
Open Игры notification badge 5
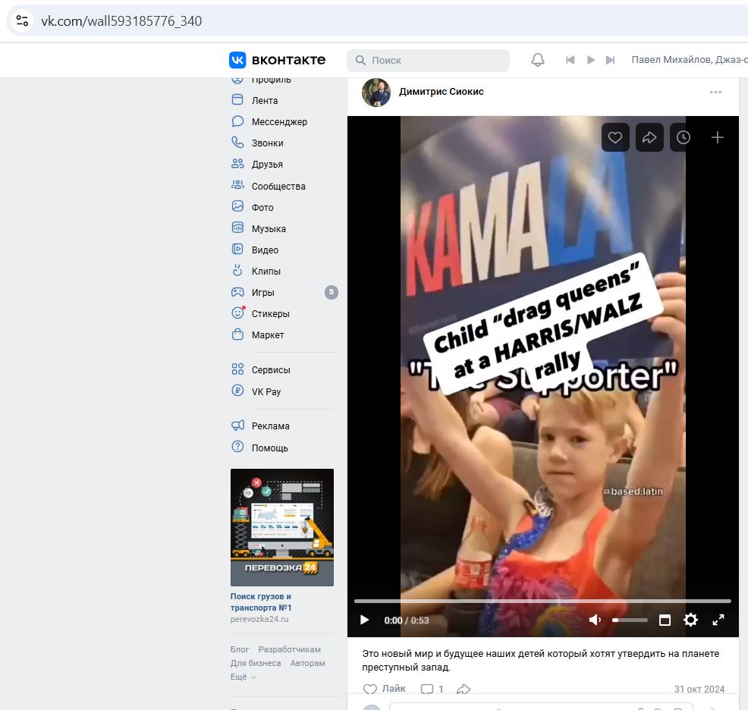click(332, 292)
